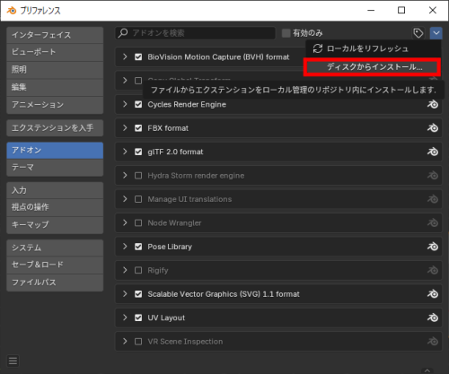Select the アドオン tab

(x=55, y=151)
